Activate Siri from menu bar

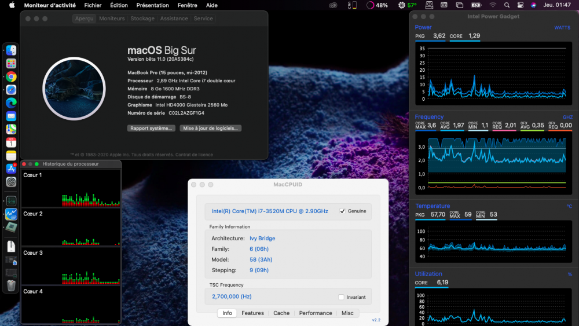pyautogui.click(x=534, y=5)
